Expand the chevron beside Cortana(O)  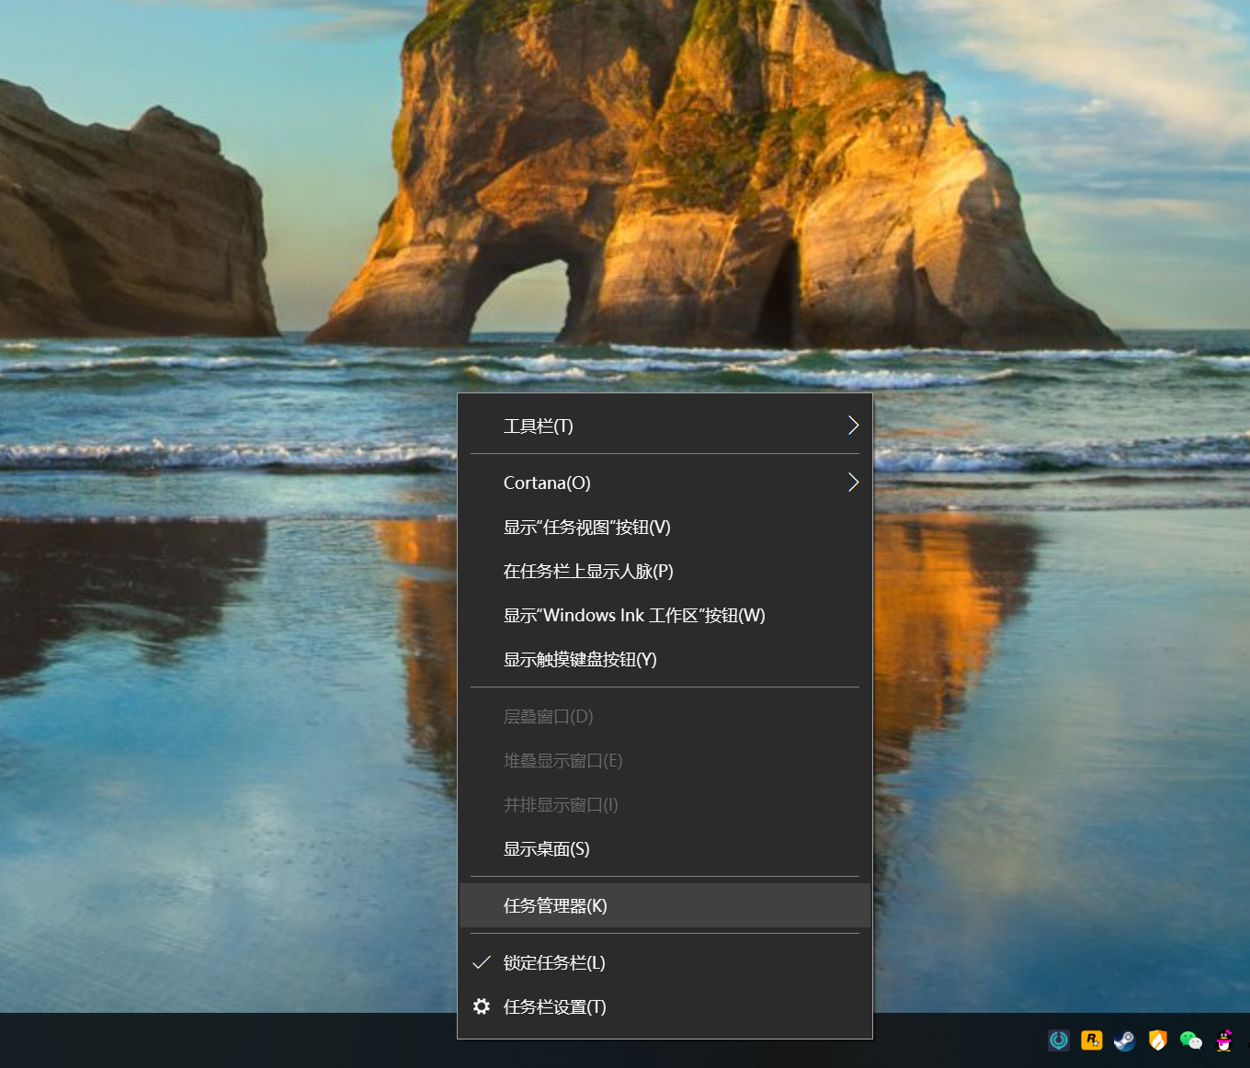tap(853, 482)
